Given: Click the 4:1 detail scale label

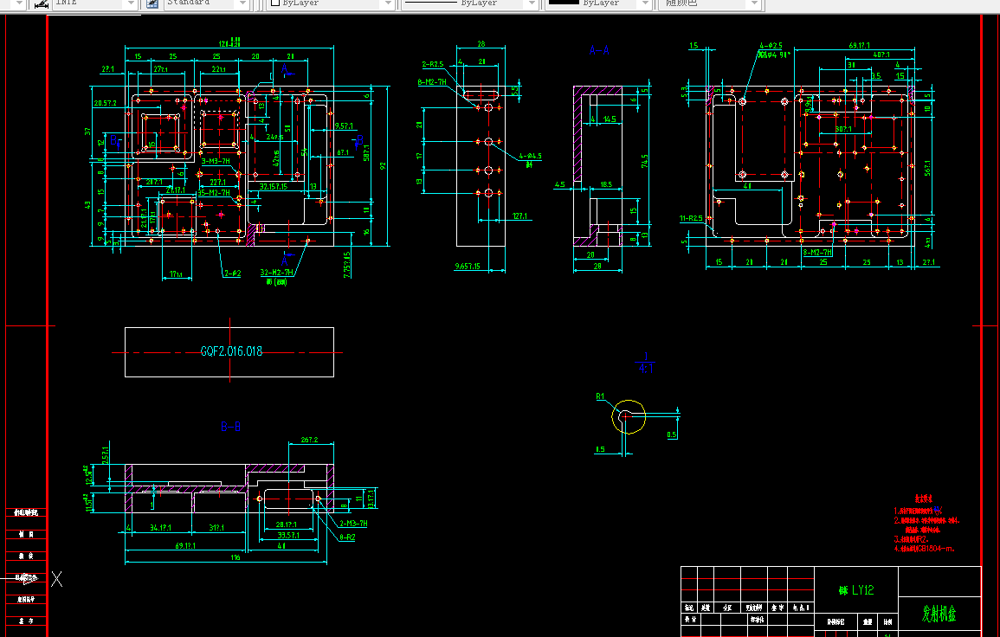Looking at the screenshot, I should pyautogui.click(x=645, y=368).
